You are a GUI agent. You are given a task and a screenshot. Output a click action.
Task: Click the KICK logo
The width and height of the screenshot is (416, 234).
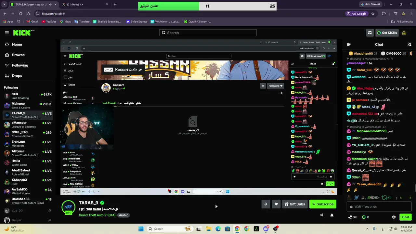(23, 32)
